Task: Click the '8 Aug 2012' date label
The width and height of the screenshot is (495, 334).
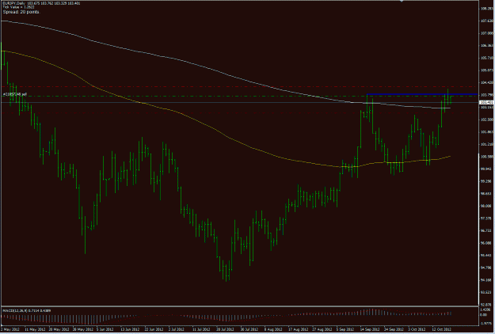Action: coord(273,329)
